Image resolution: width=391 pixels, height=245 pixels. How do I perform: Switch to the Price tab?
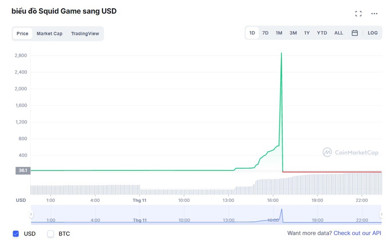click(22, 34)
